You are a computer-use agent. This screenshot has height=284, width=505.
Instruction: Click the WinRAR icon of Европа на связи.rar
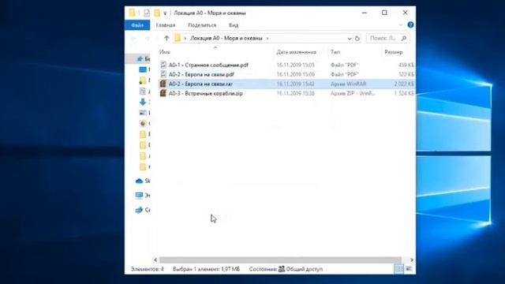point(163,84)
